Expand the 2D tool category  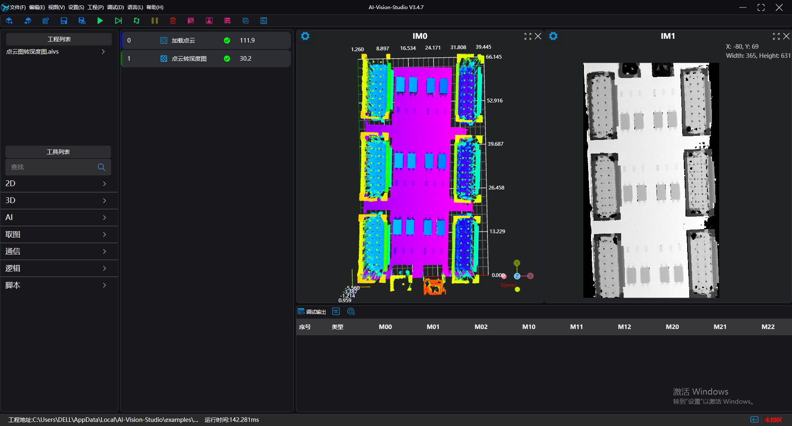pos(59,184)
